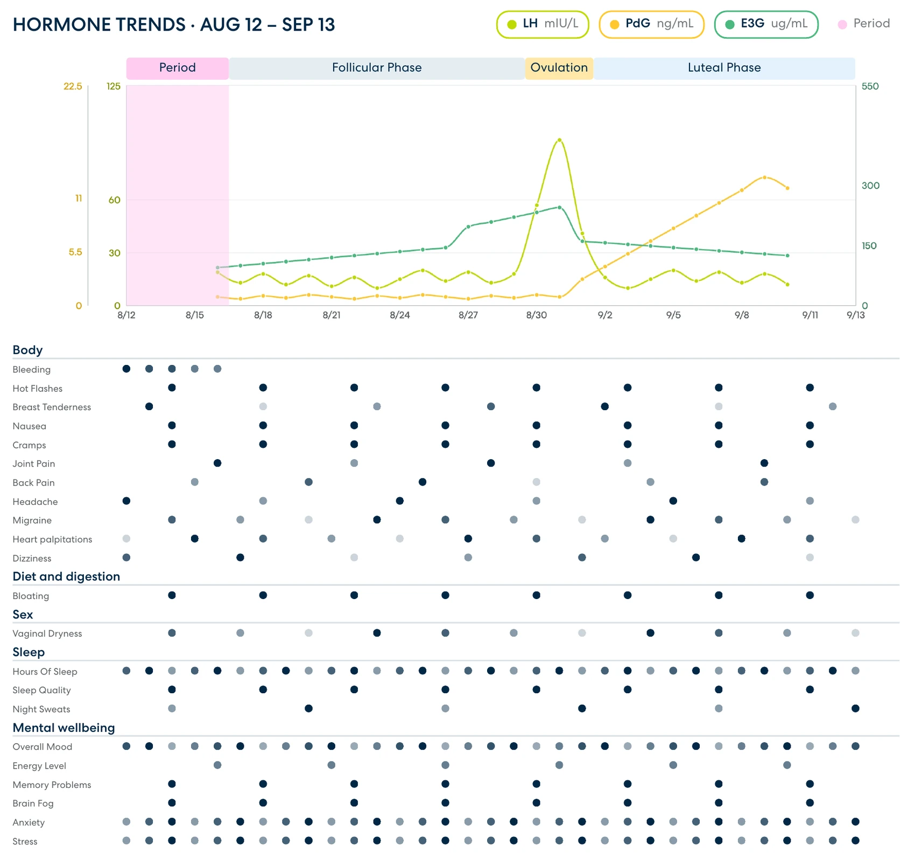
Task: Select the Brain Fog row label
Action: tap(33, 804)
